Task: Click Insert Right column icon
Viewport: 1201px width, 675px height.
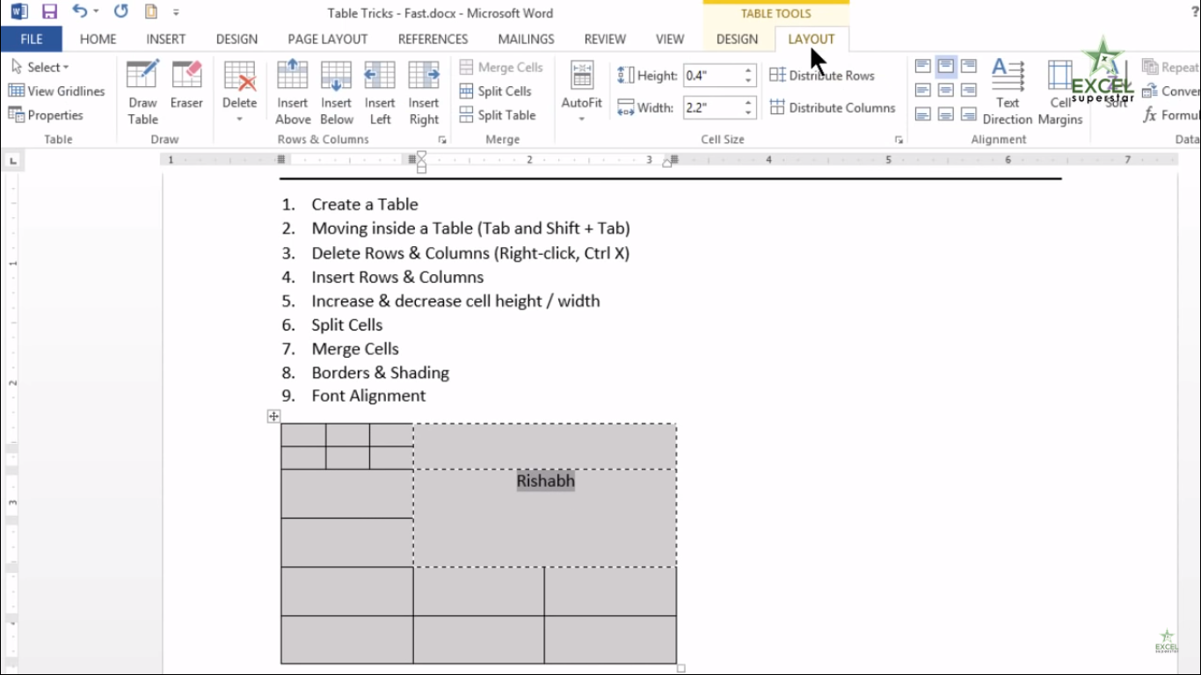Action: coord(424,92)
